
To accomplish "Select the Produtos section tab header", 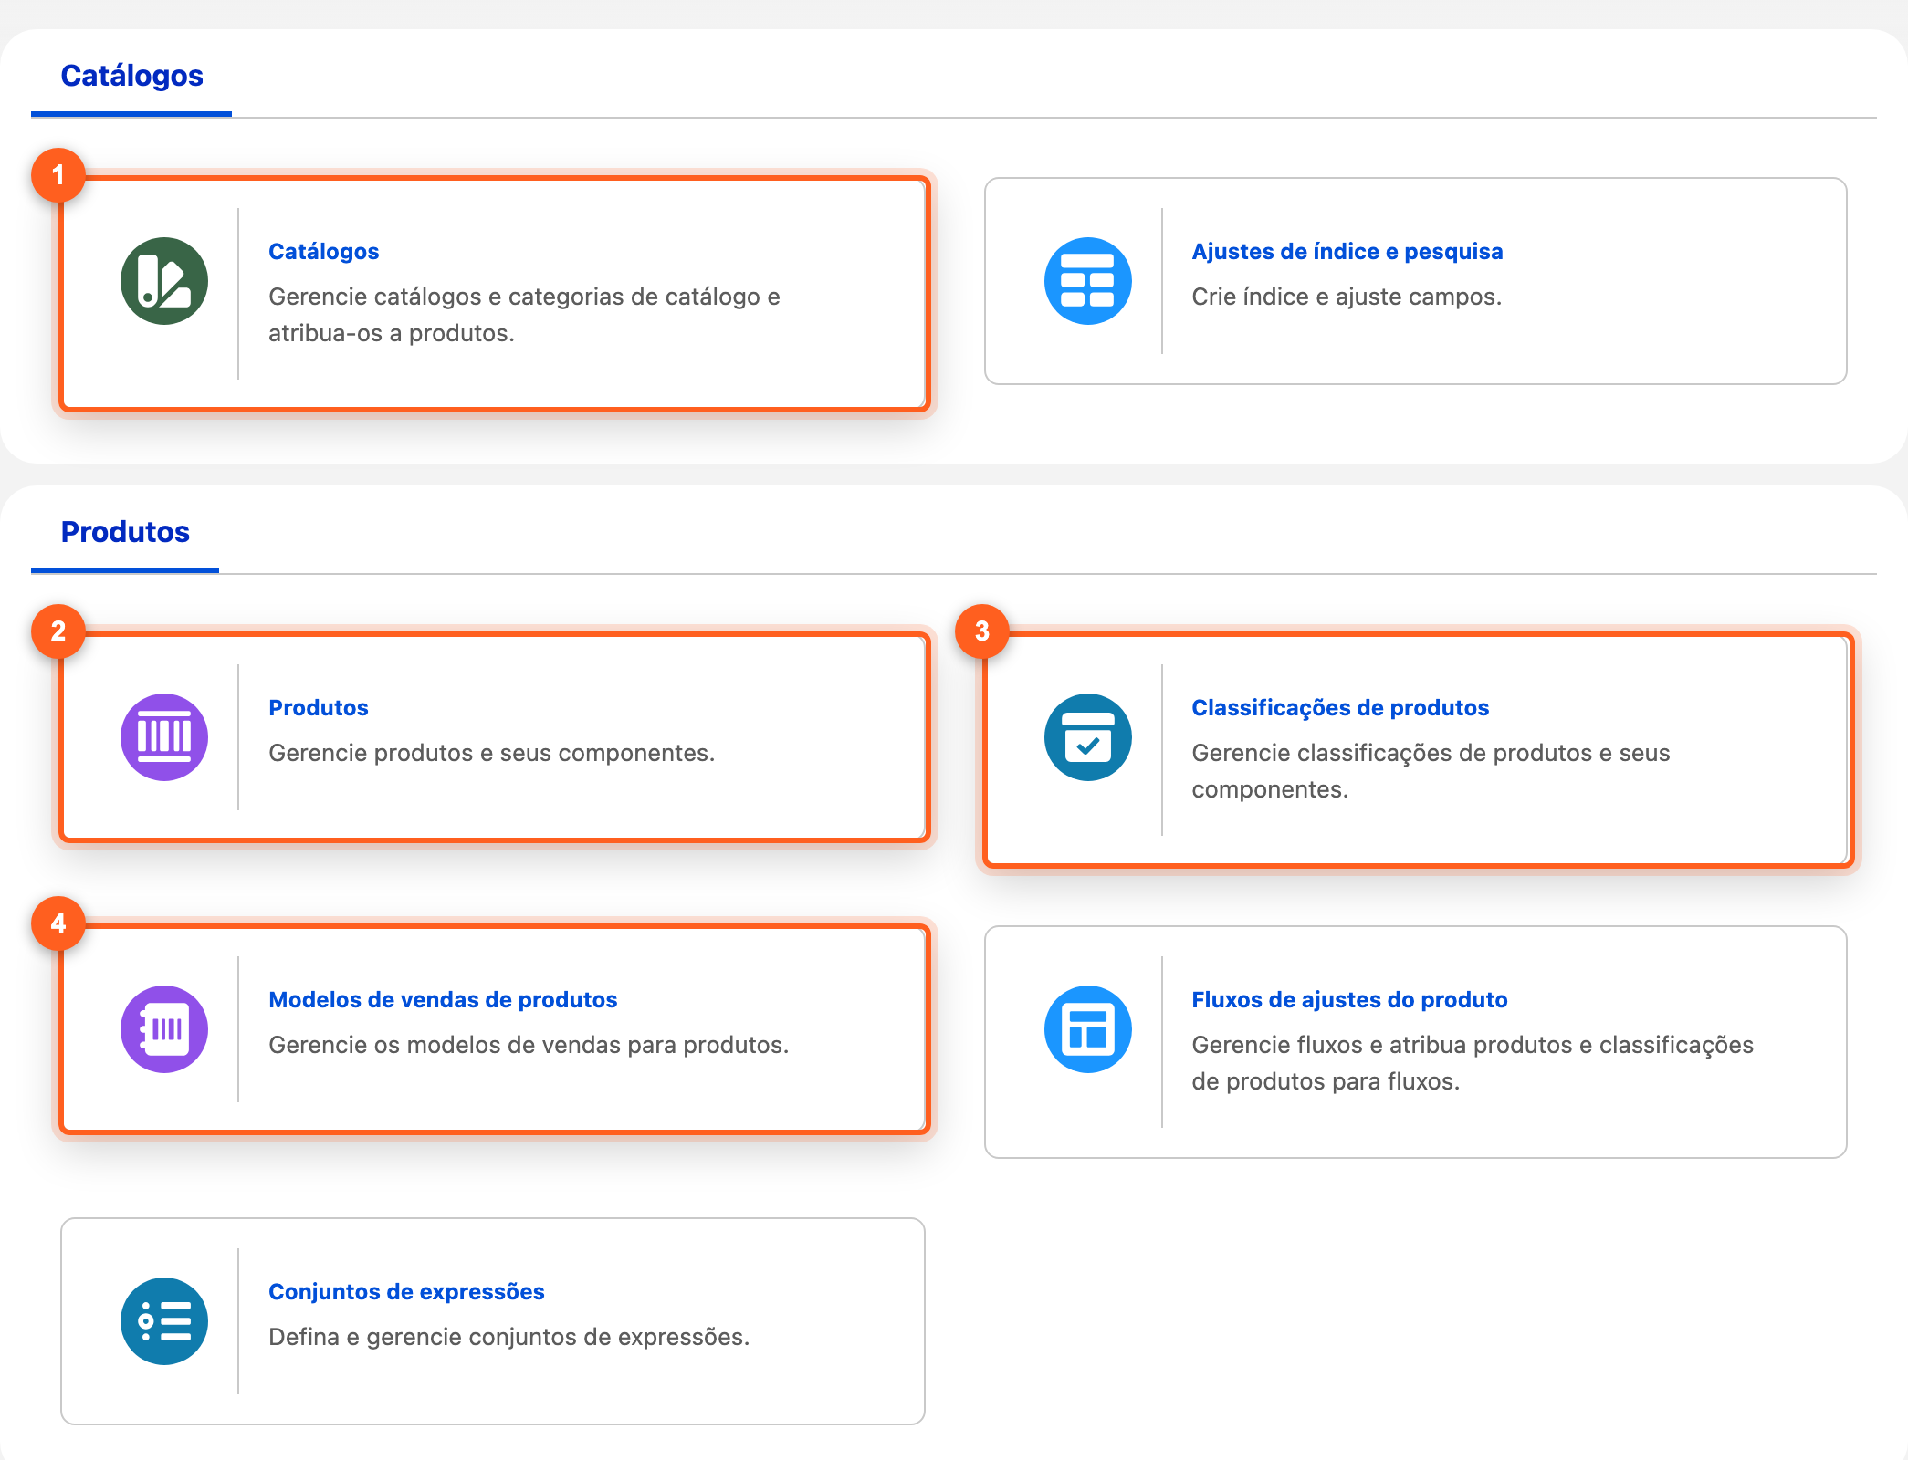I will tap(125, 532).
